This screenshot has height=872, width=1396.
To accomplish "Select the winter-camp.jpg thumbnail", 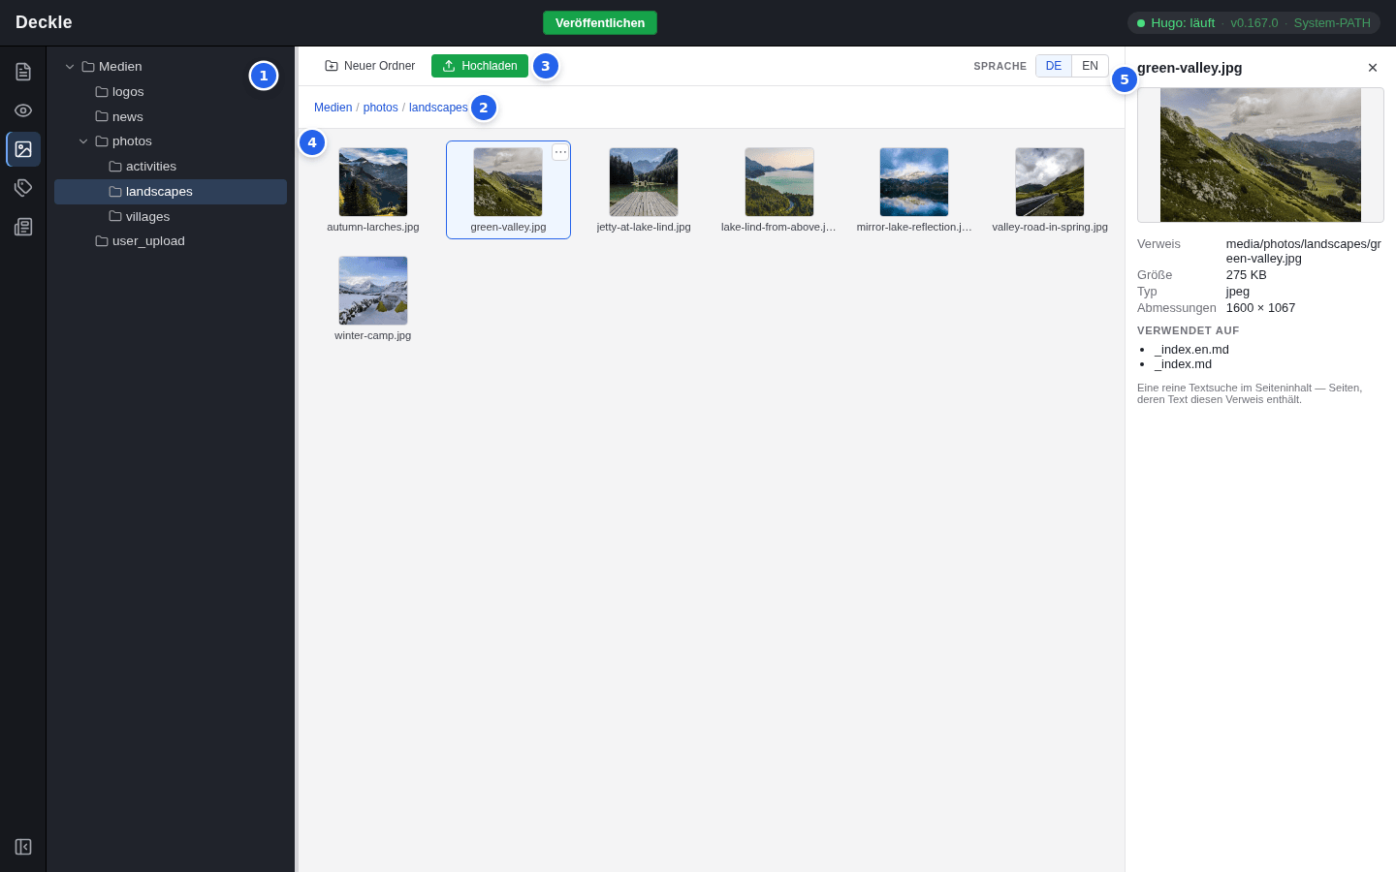I will click(x=373, y=291).
